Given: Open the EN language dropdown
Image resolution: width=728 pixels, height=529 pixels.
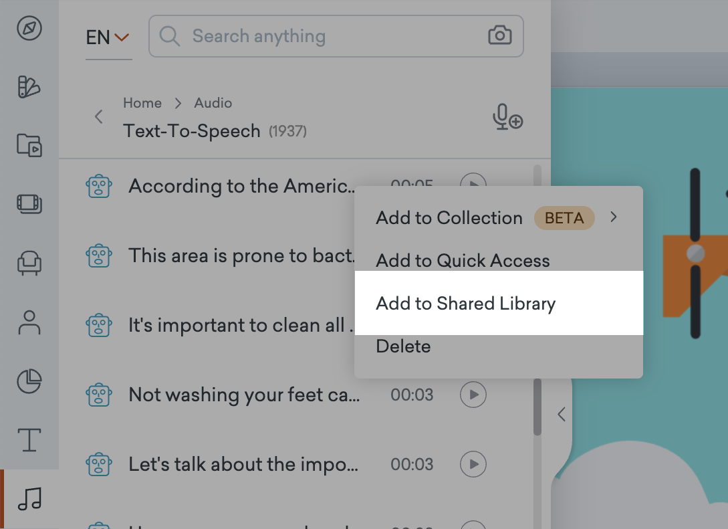Looking at the screenshot, I should (x=108, y=37).
